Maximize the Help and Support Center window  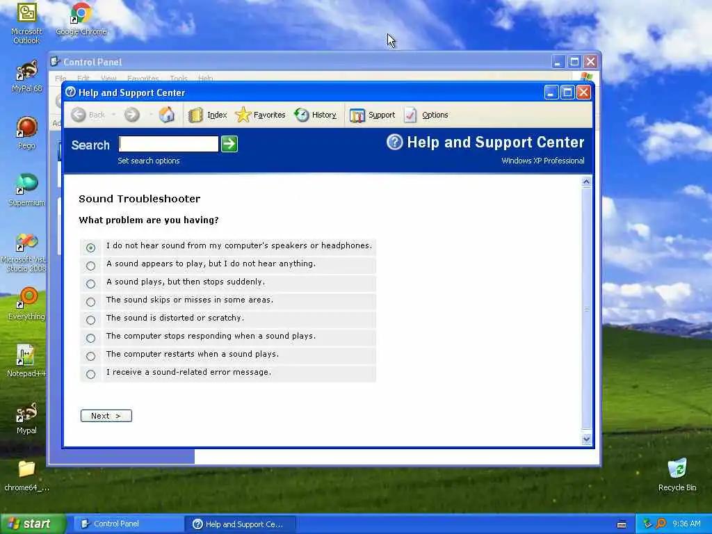[x=567, y=92]
